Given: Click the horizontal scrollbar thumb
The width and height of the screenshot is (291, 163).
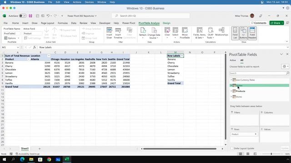Looking at the screenshot, I should pos(180,149).
